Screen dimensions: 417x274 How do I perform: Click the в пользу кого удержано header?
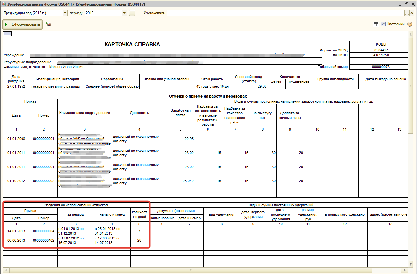tap(344, 214)
